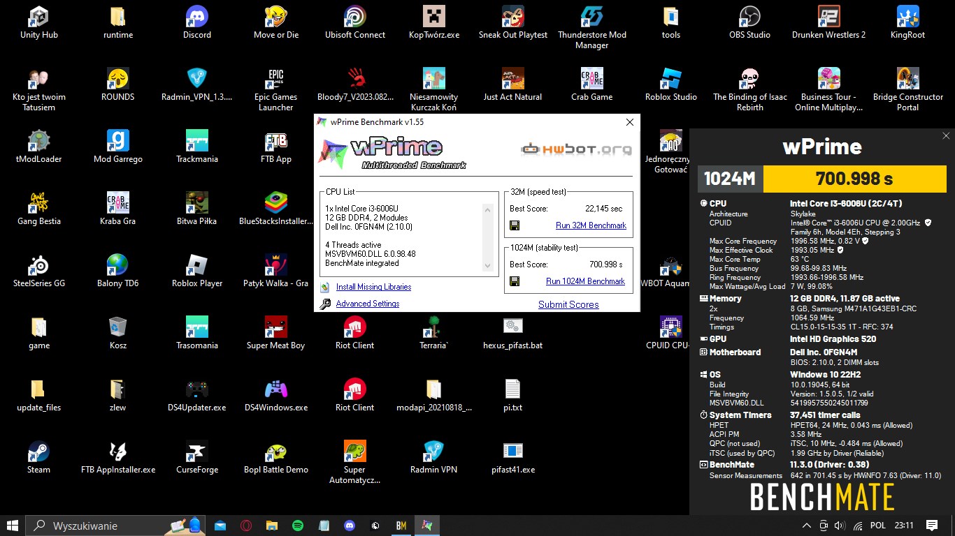This screenshot has height=536, width=955.
Task: Open Advanced Settings in wPrime
Action: pos(368,304)
